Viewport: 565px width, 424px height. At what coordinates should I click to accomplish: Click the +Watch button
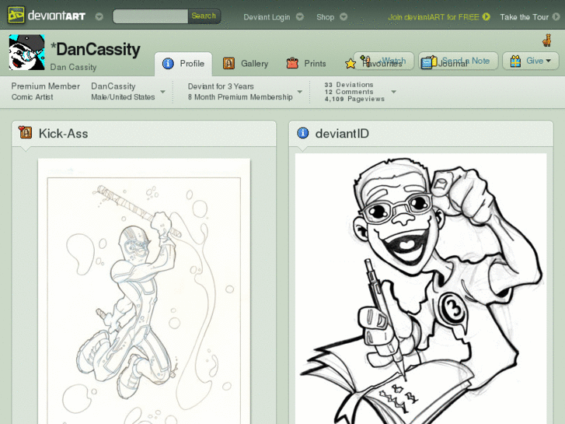point(384,61)
